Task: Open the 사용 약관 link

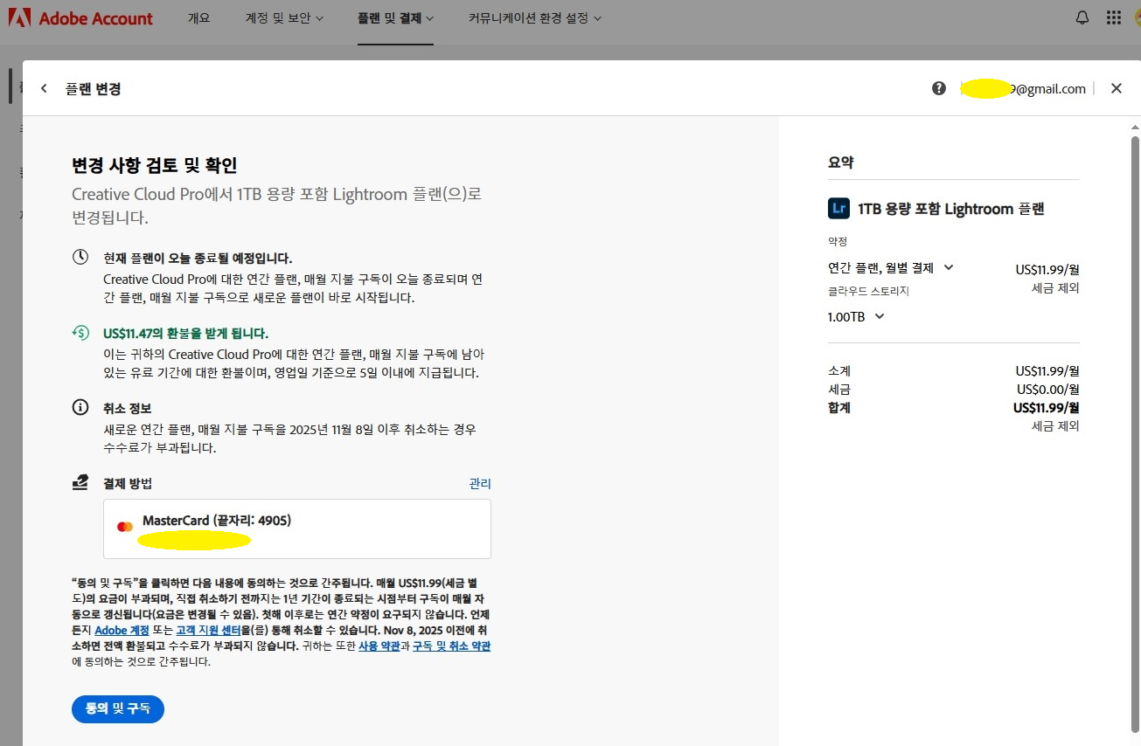Action: pyautogui.click(x=379, y=646)
